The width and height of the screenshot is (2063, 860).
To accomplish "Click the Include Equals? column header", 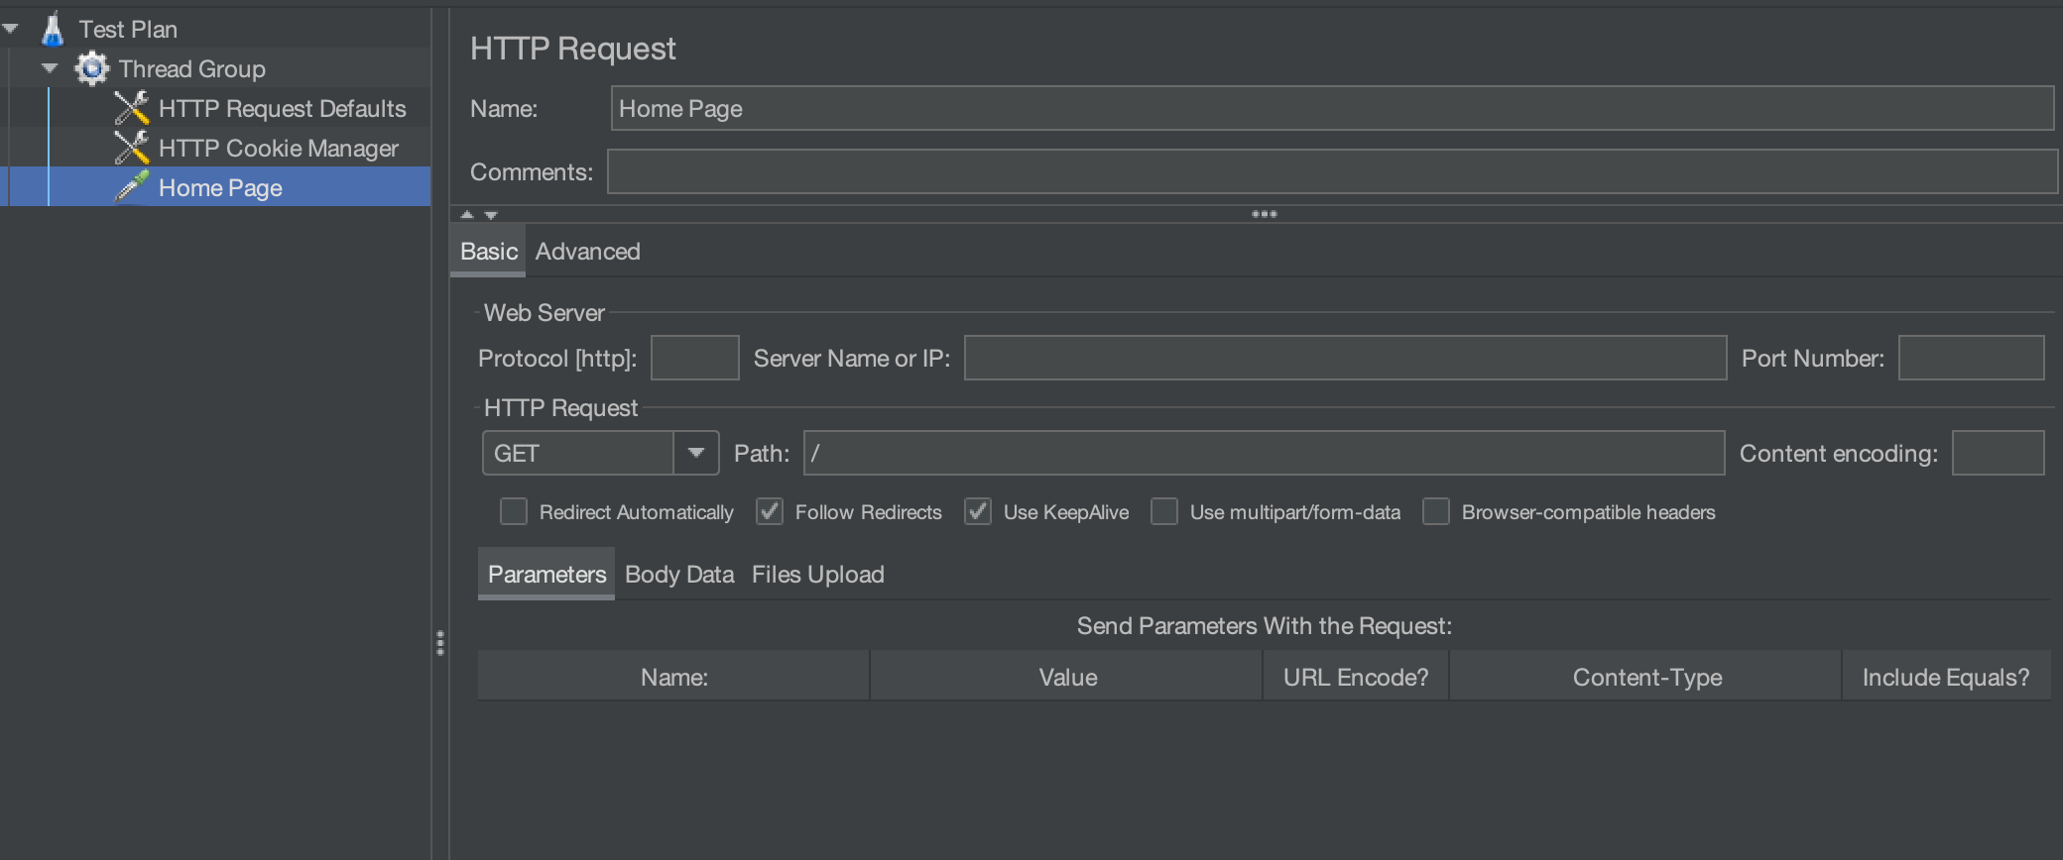I will pyautogui.click(x=1946, y=678).
